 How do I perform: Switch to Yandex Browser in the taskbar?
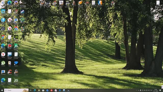(x=56, y=90)
